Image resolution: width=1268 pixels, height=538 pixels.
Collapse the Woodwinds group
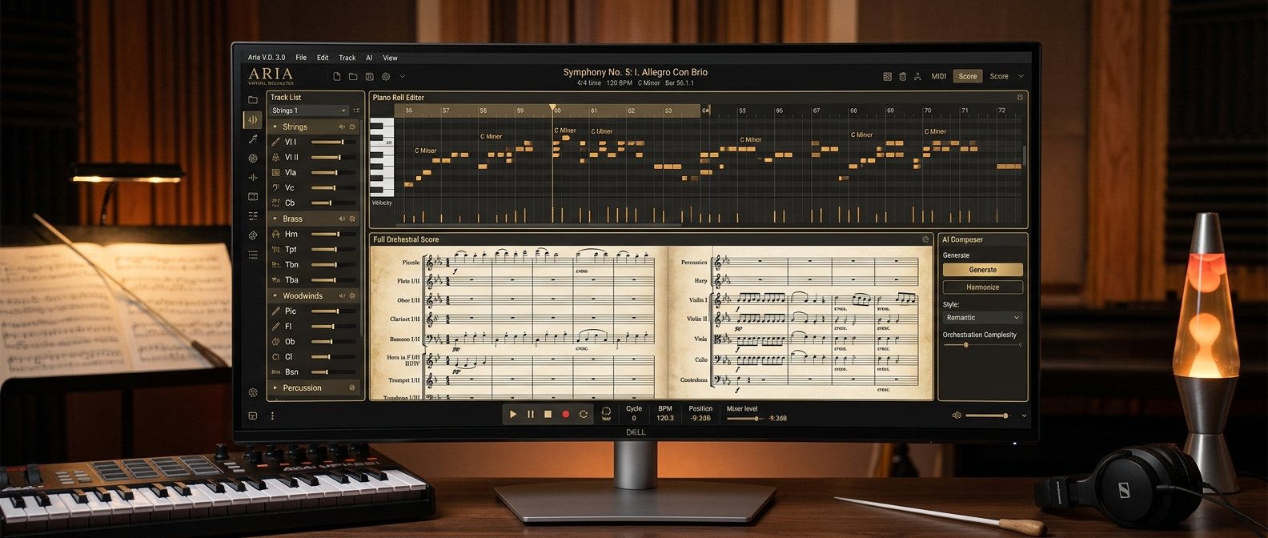pyautogui.click(x=275, y=295)
